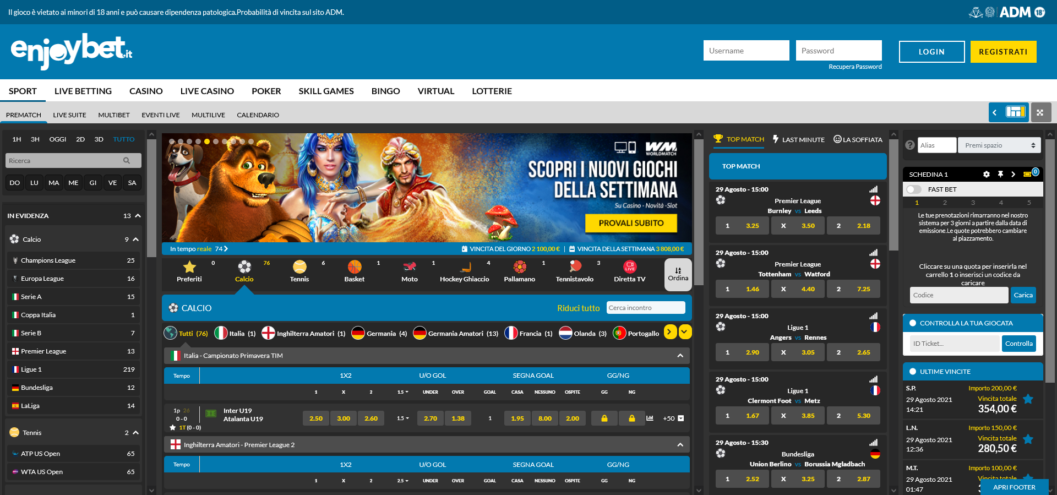Open stats bars icon for Tottenham vs Watford

pyautogui.click(x=874, y=253)
